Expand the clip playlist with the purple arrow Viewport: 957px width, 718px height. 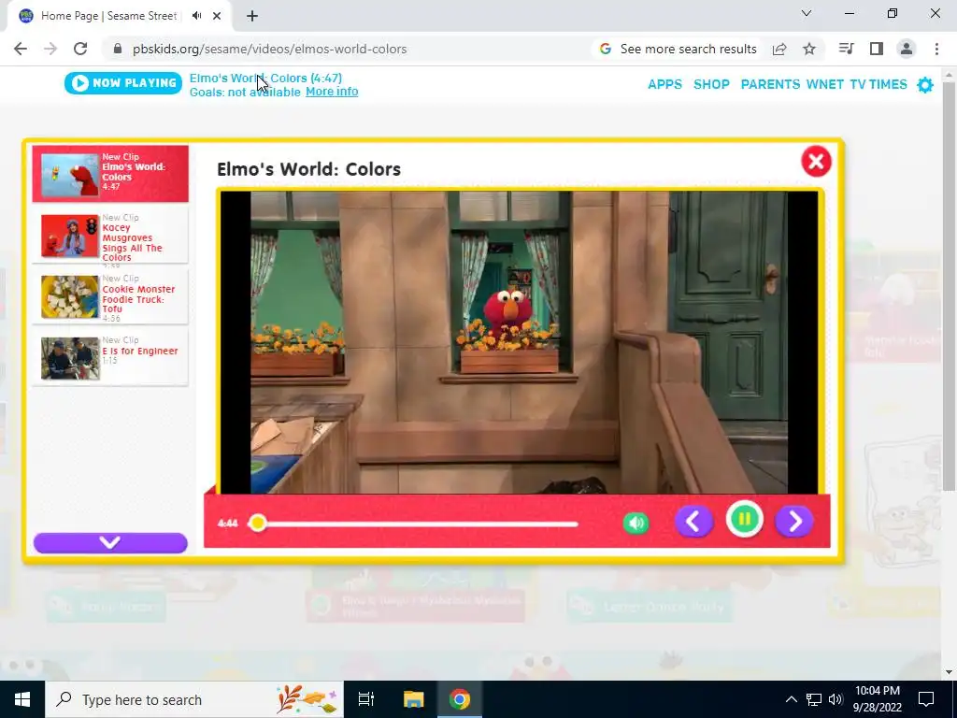point(110,543)
